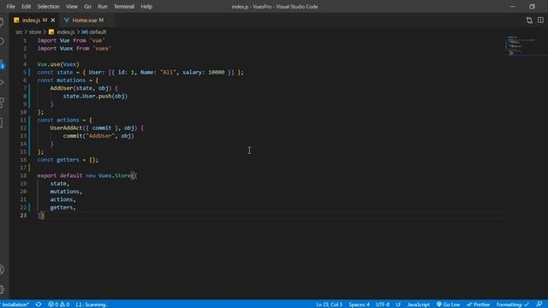The image size is (548, 308).
Task: Change file encoding via UTF-8
Action: click(x=383, y=305)
